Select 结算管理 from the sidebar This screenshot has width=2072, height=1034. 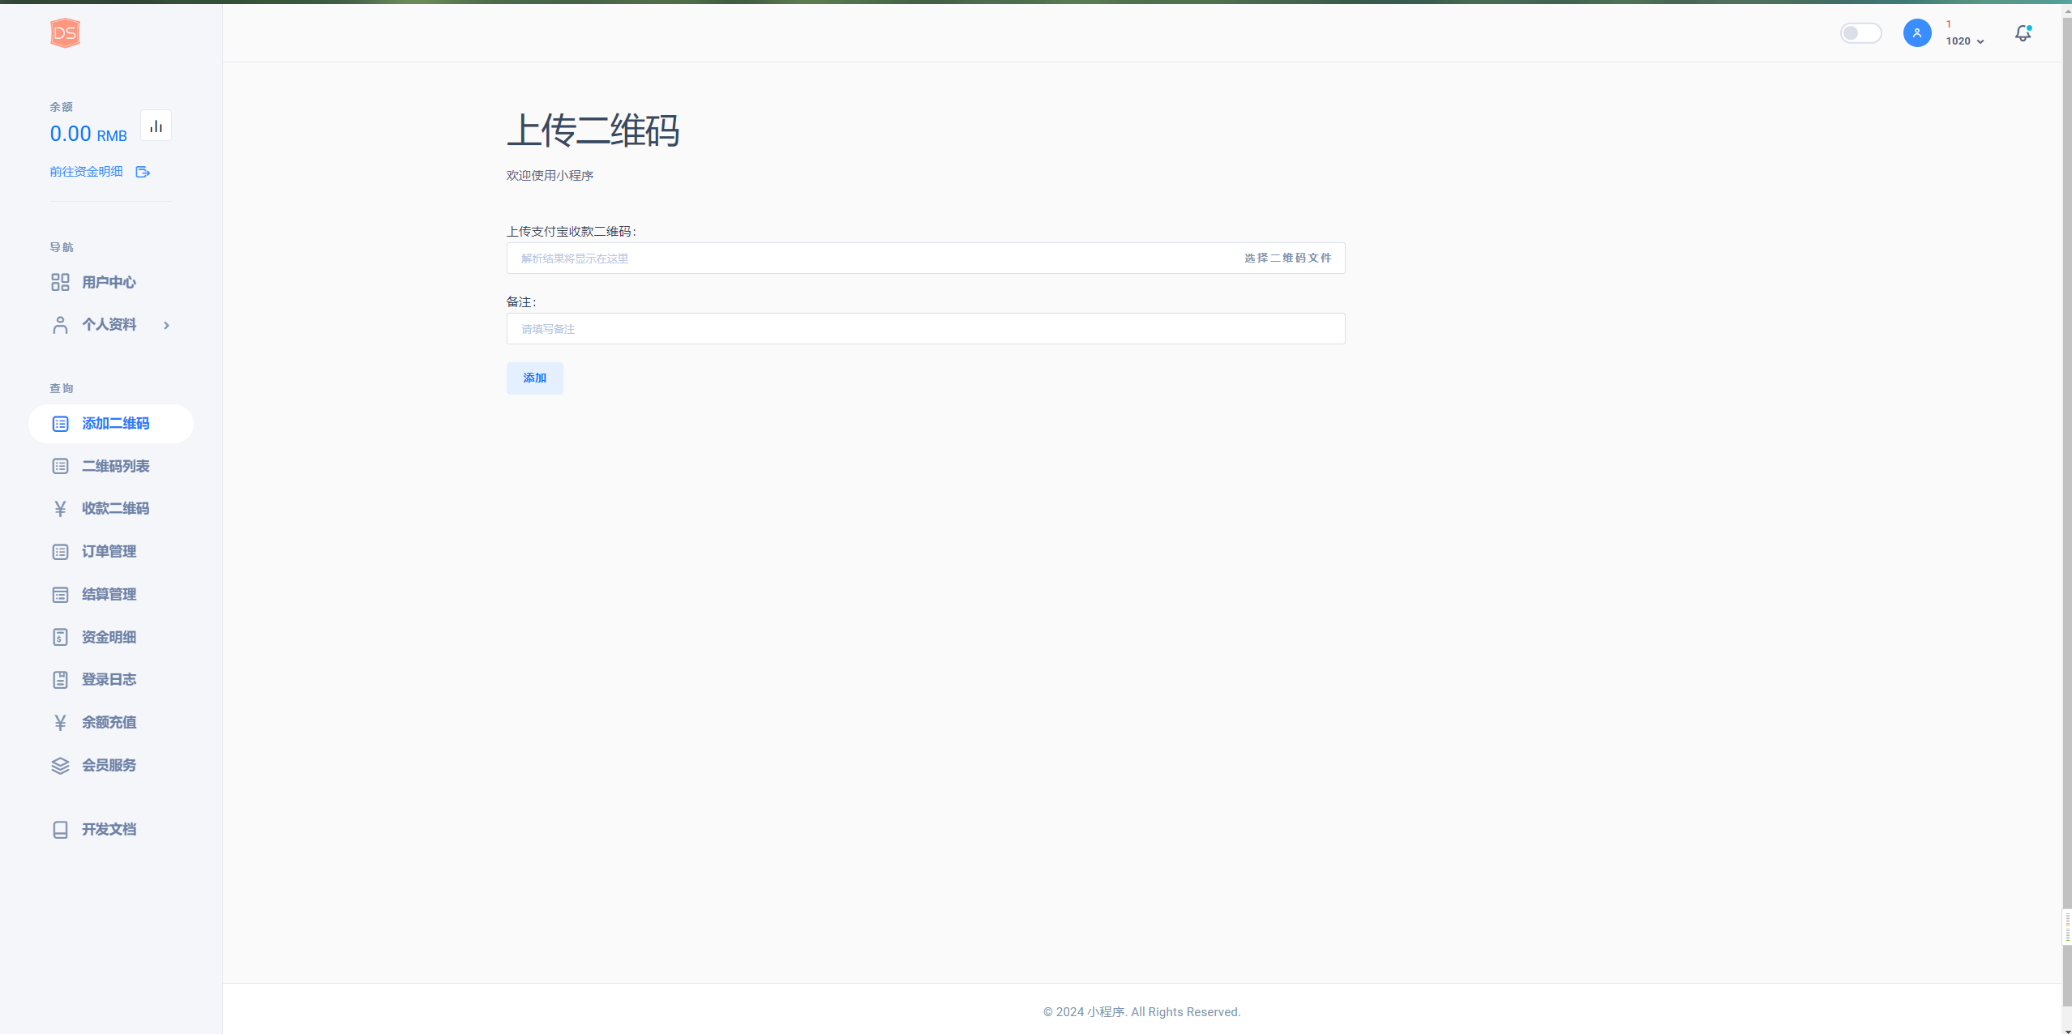[109, 595]
